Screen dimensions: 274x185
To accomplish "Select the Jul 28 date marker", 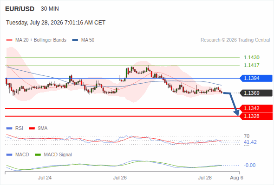I will click(x=205, y=178).
